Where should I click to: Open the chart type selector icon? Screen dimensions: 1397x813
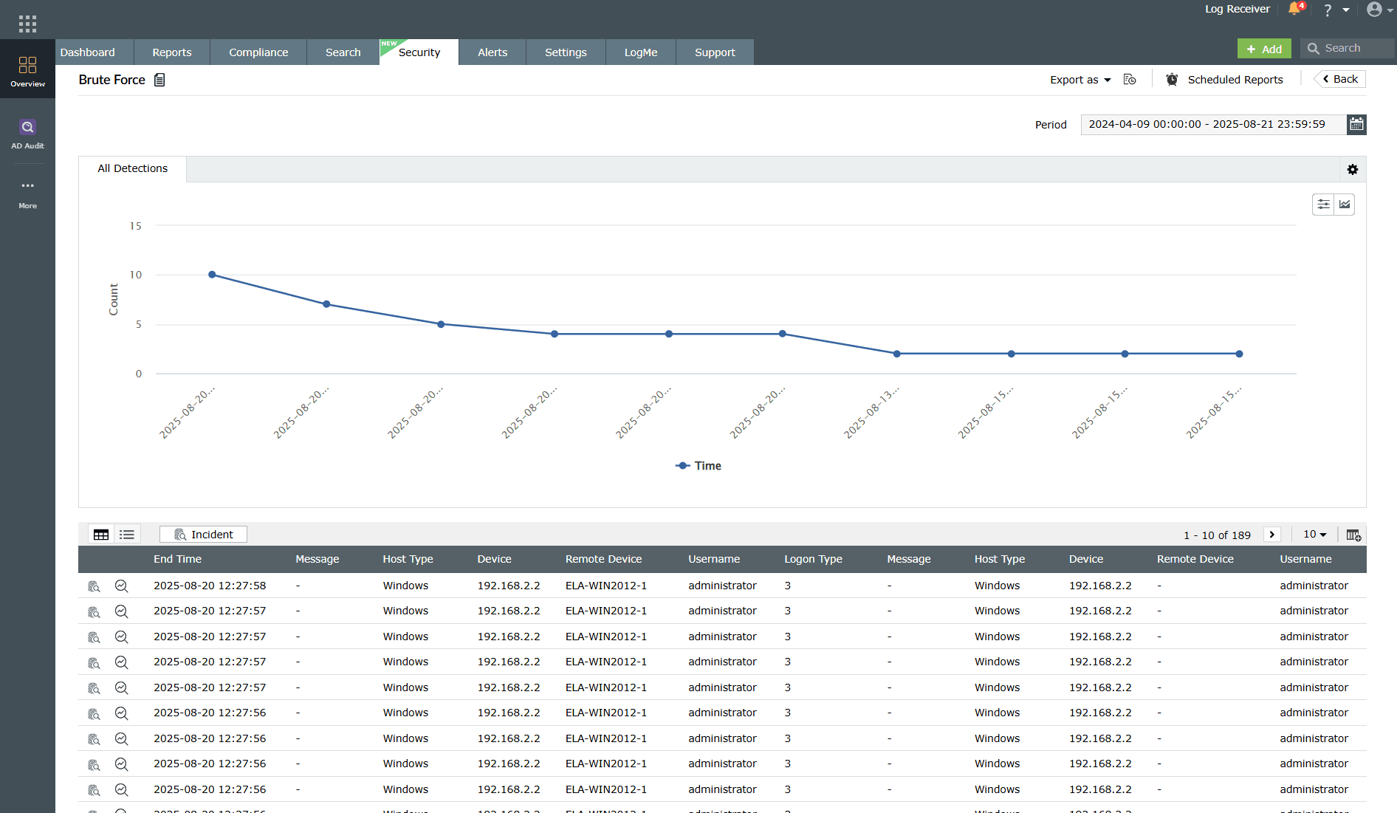[x=1345, y=205]
